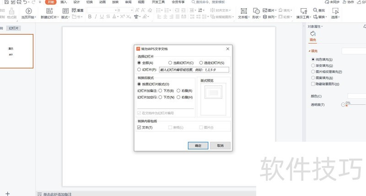The image size is (366, 196).
Task: Select Gradient Fill (渐变填充) radio
Action: tap(313, 65)
